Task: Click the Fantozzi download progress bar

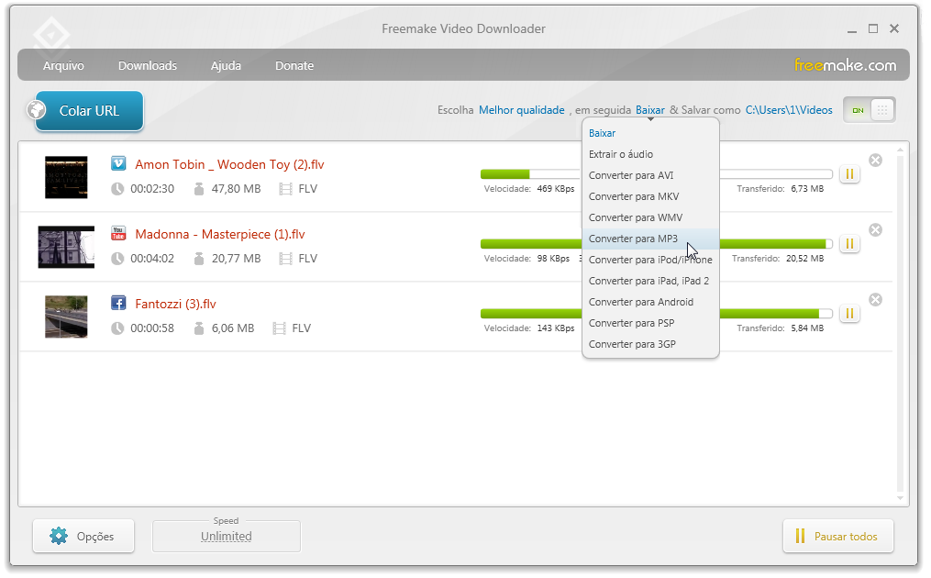Action: (x=656, y=313)
